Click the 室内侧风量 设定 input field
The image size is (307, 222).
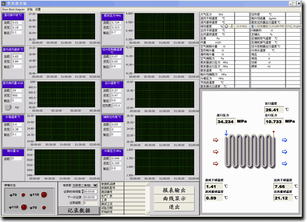click(x=17, y=95)
